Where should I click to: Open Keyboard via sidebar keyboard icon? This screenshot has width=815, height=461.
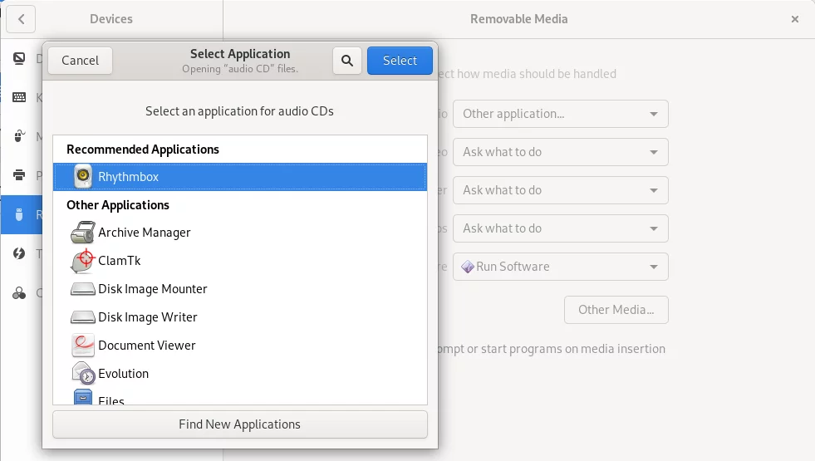coord(19,97)
